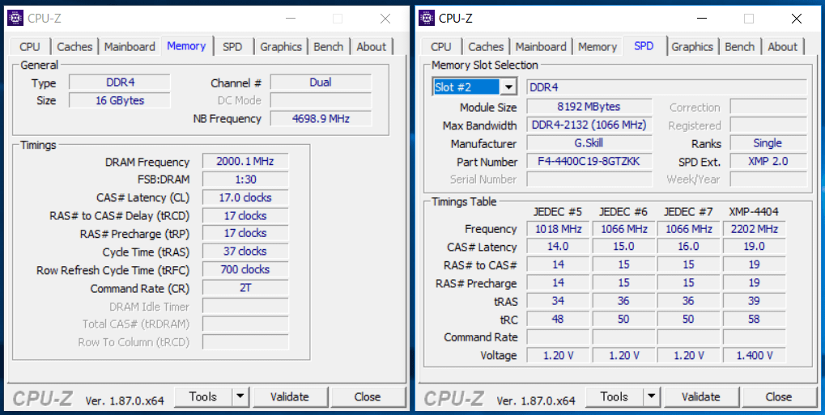Viewport: 825px width, 415px height.
Task: Expand the Slot #2 memory slot dropdown
Action: click(x=508, y=87)
